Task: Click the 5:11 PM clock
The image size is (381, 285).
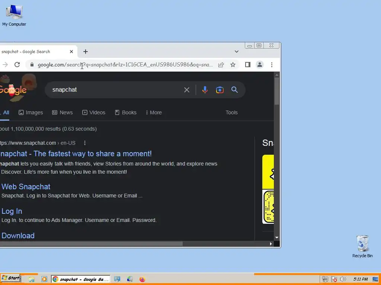Action: pyautogui.click(x=361, y=279)
